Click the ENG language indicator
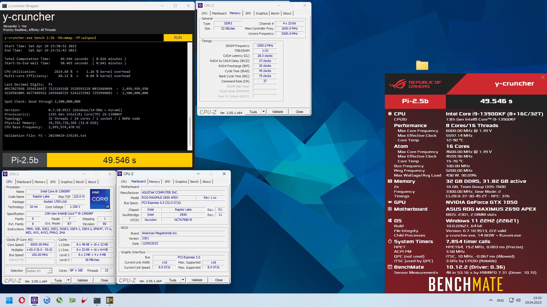The width and height of the screenshot is (547, 307). point(500,300)
